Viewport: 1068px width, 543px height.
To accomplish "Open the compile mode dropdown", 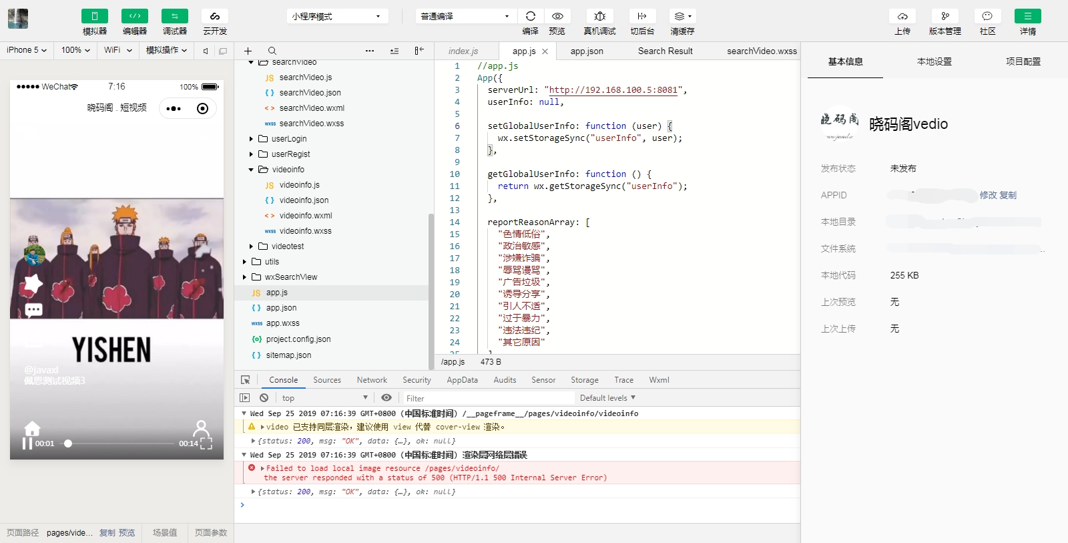I will (x=466, y=16).
